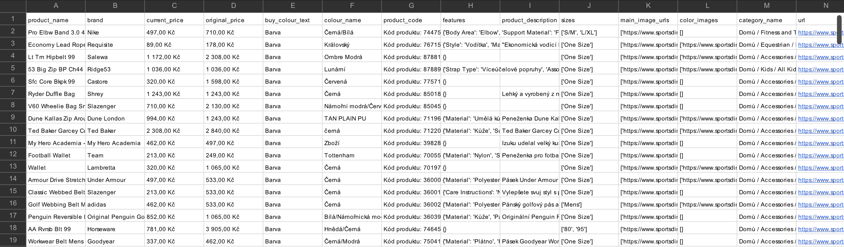Select the column M header

766,6
